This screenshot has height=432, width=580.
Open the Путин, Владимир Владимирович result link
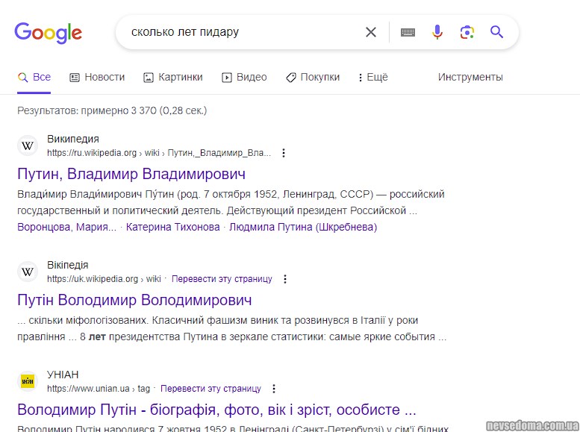131,174
